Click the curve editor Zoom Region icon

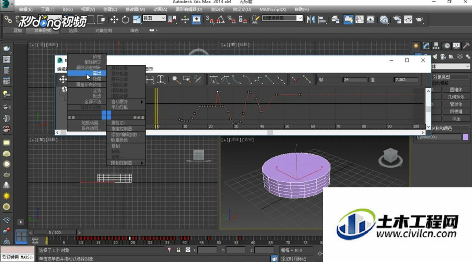tap(187, 80)
